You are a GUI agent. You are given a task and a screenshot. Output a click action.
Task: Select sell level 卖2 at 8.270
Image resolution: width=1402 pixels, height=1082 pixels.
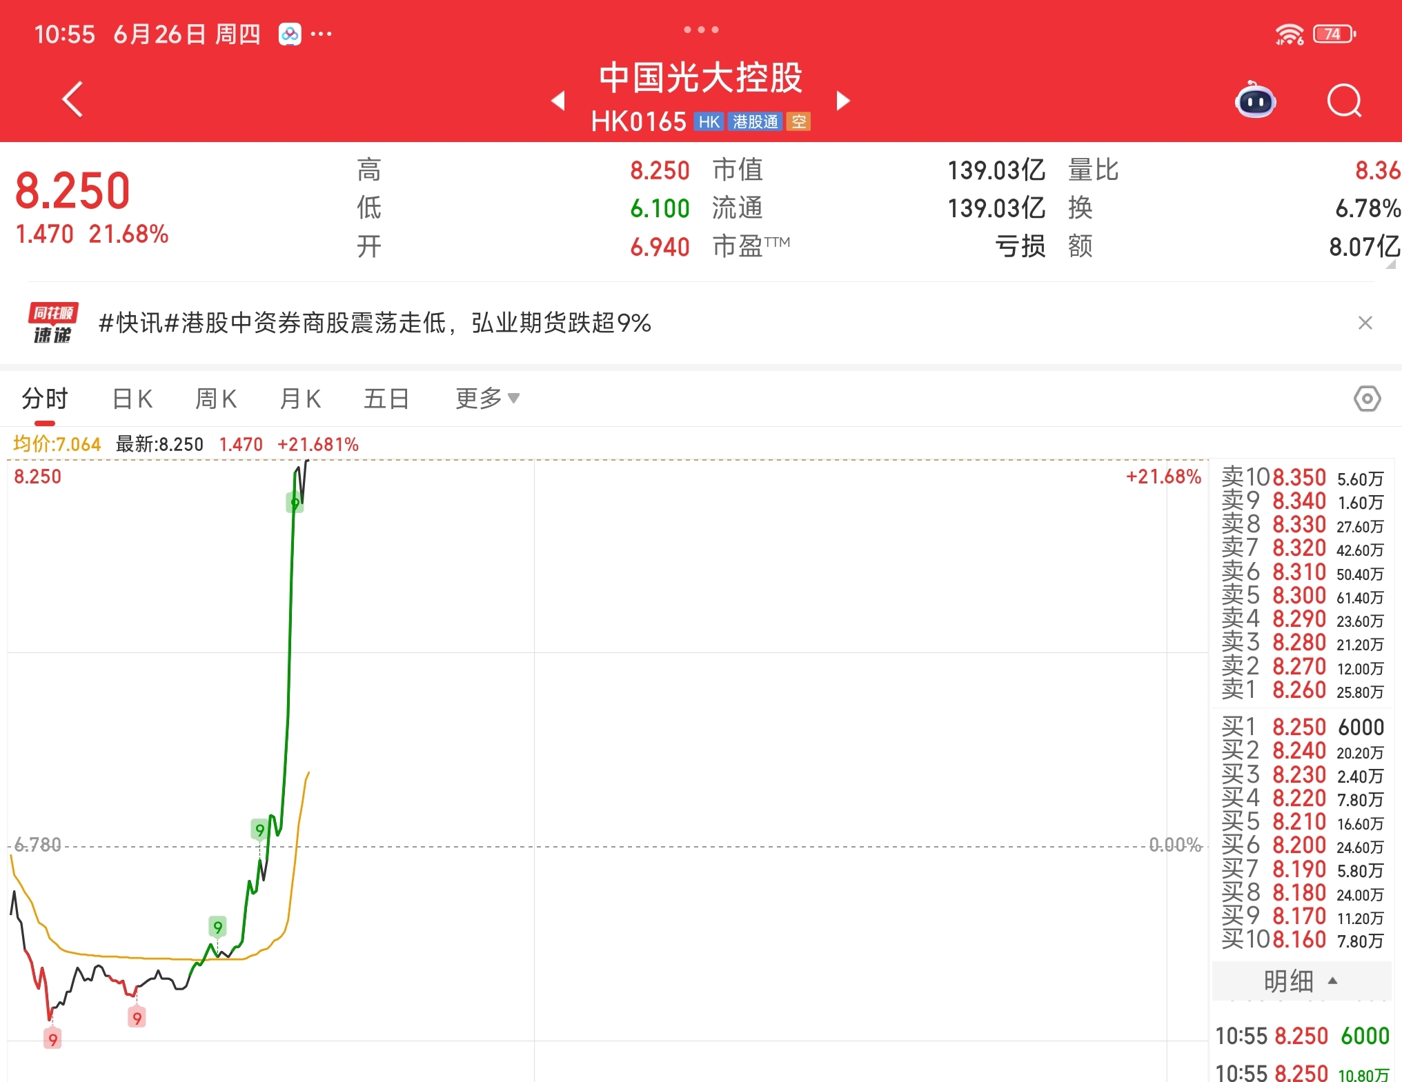pos(1302,666)
